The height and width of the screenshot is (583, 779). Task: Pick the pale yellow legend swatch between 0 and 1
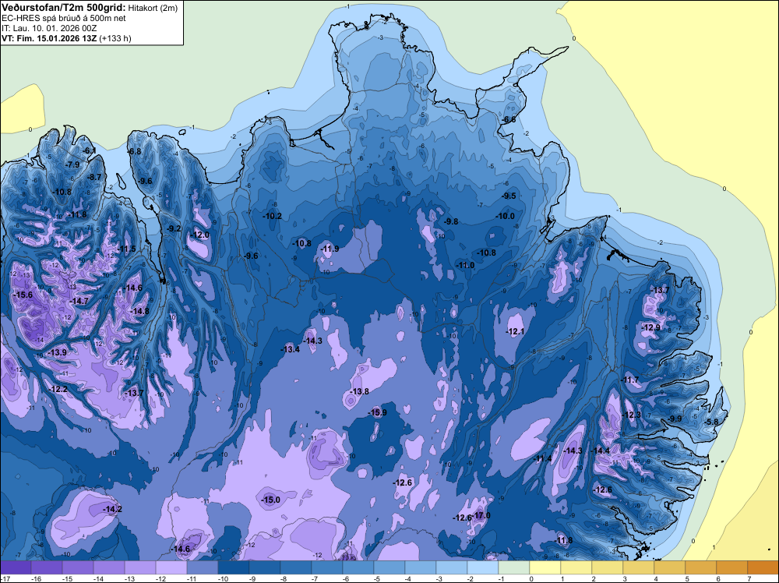point(545,567)
